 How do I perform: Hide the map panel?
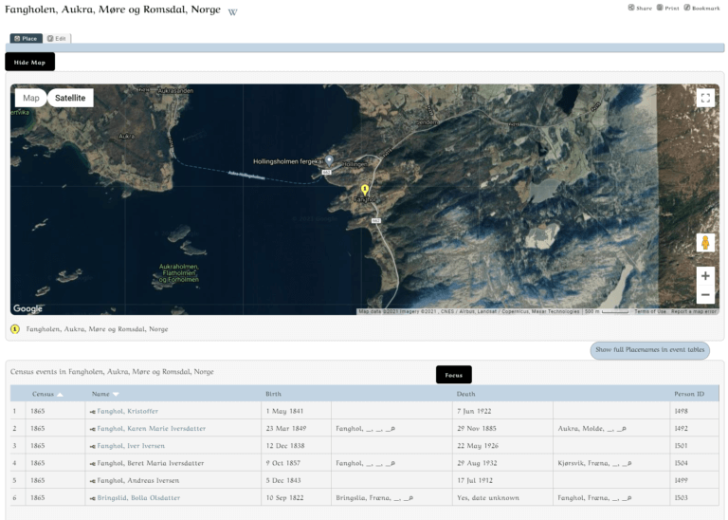[30, 62]
